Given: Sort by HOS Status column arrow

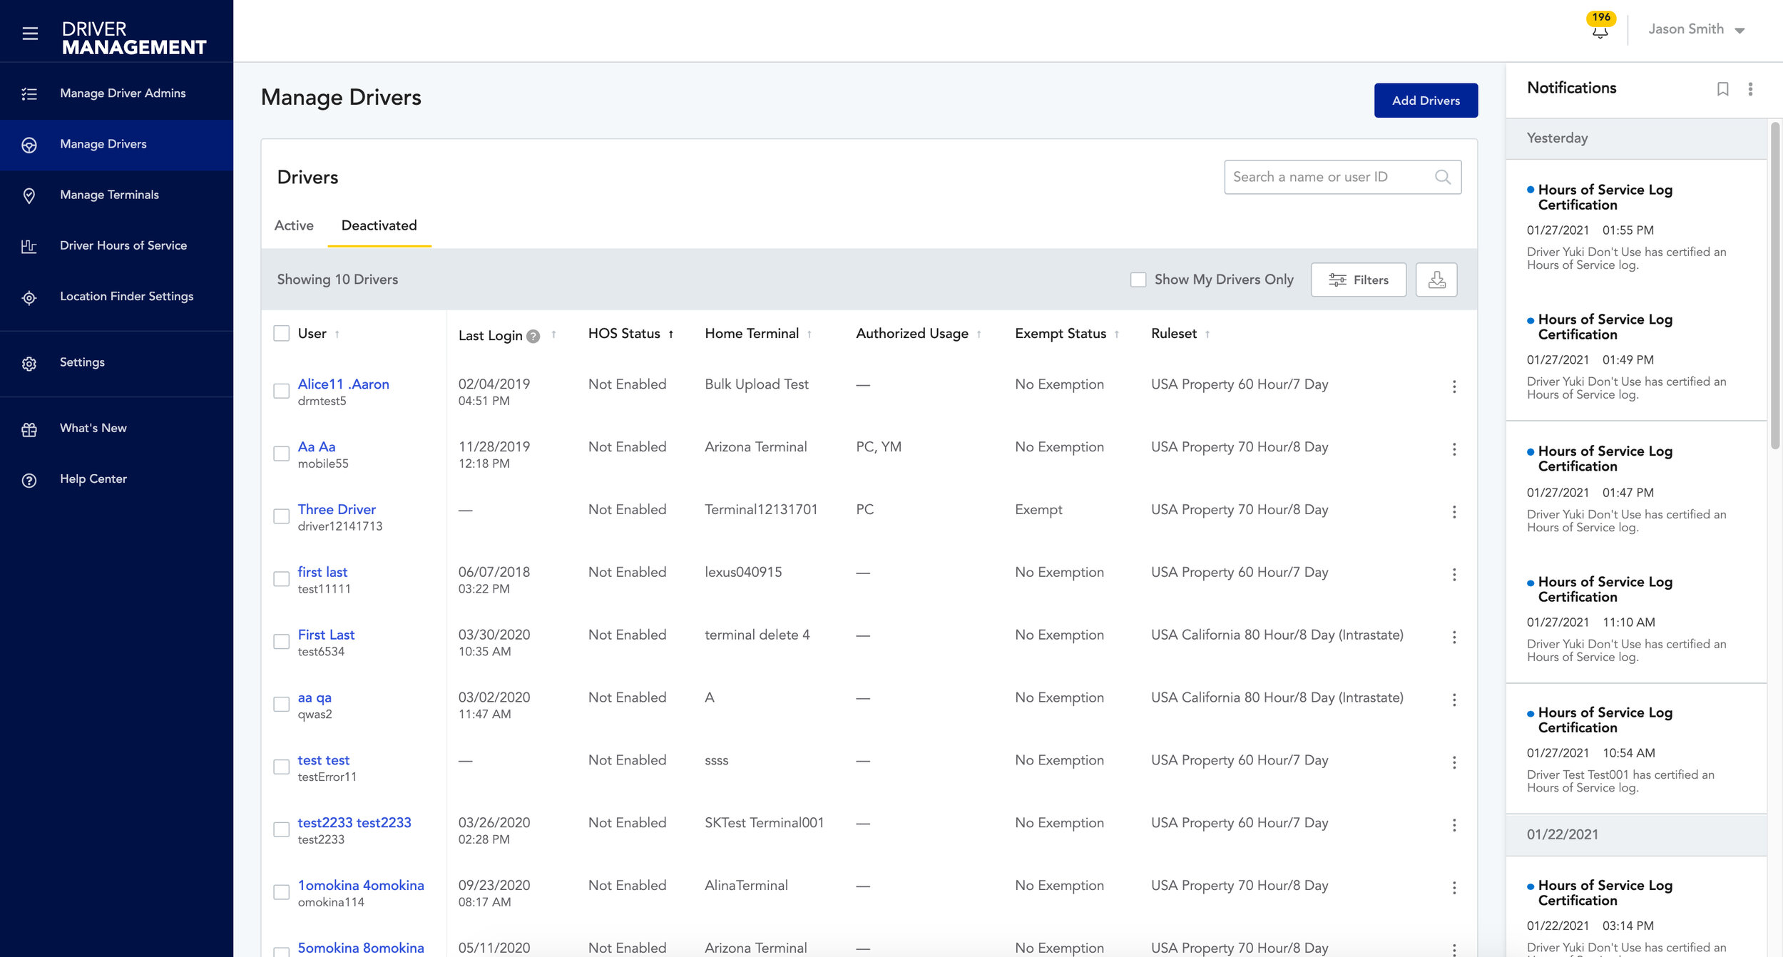Looking at the screenshot, I should pyautogui.click(x=670, y=334).
